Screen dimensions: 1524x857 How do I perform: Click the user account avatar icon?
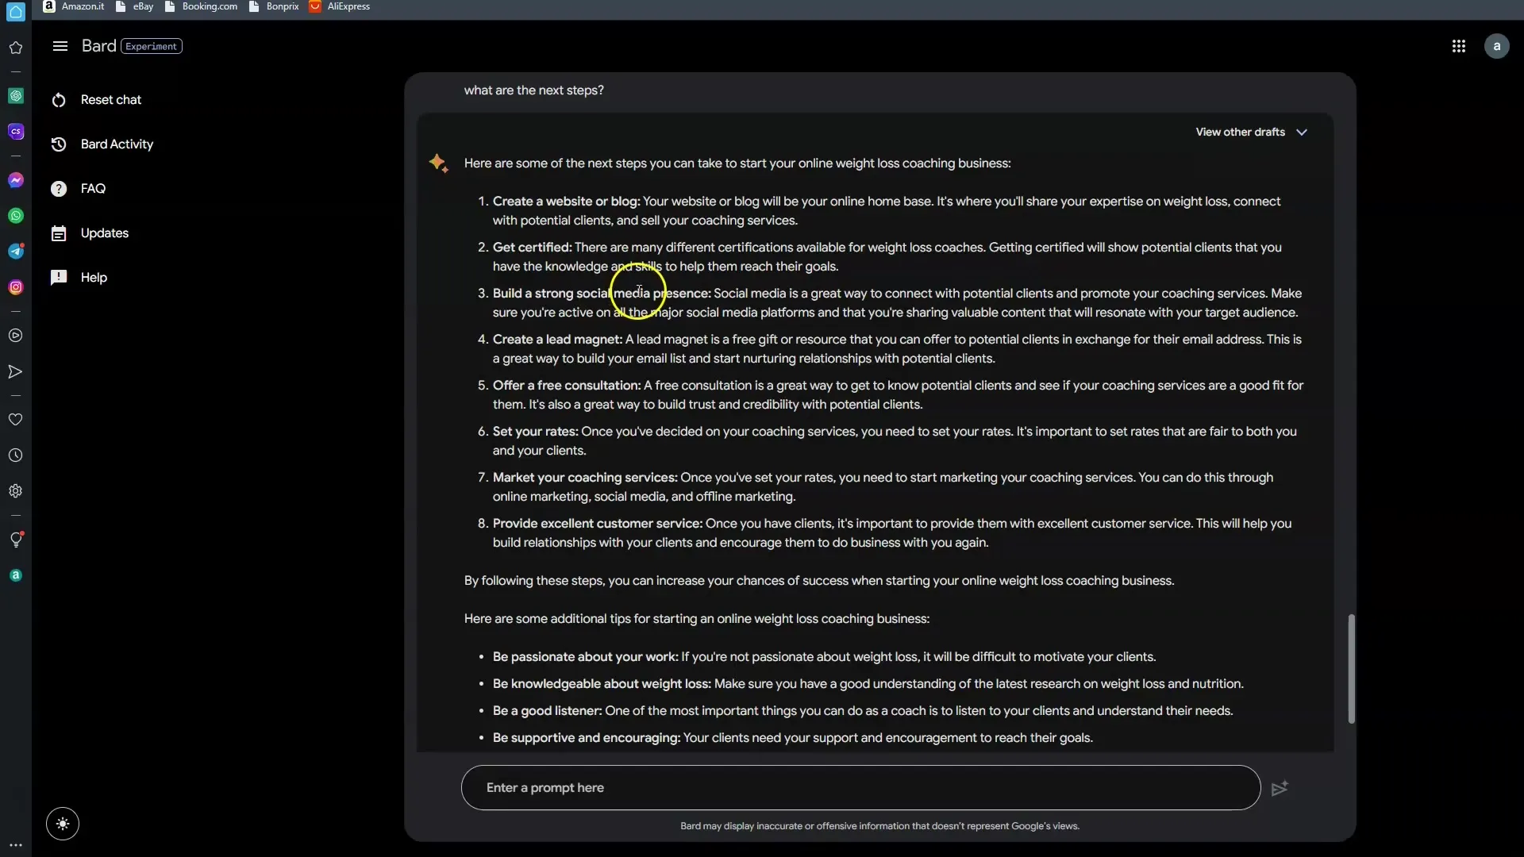tap(1497, 46)
